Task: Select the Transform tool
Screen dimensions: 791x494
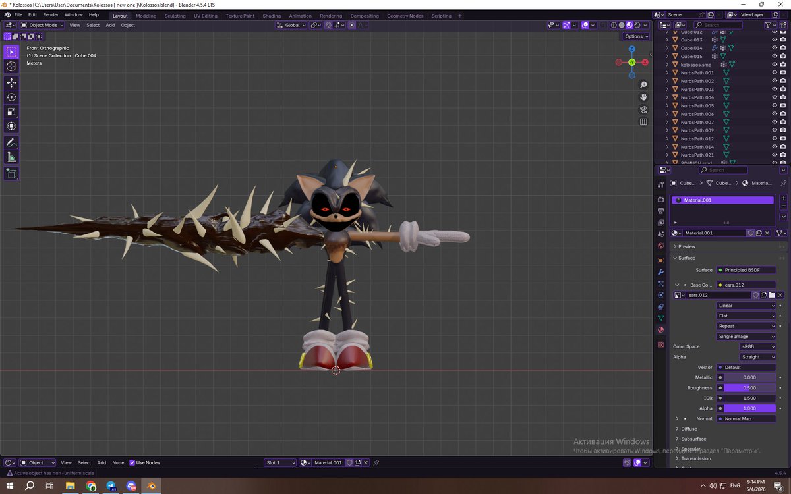Action: 11,126
